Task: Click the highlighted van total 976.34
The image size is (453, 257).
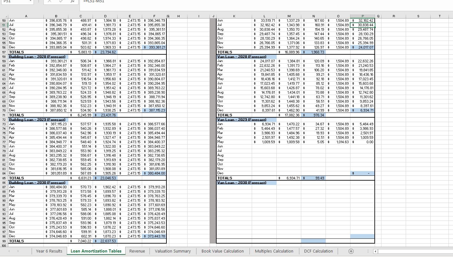Action: point(313,115)
